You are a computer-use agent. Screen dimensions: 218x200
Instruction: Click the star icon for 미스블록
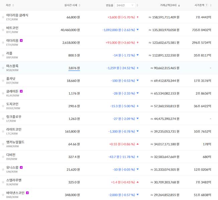coord(3,68)
